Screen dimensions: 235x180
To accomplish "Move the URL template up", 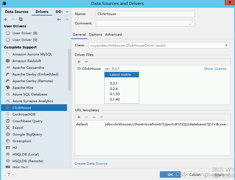I will [93, 117].
